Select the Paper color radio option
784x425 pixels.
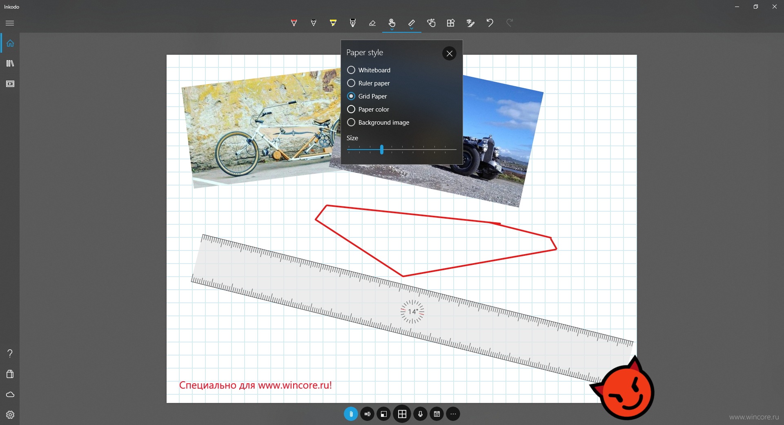tap(368, 109)
